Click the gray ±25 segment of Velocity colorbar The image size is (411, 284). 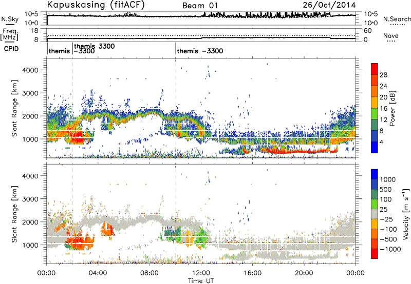pyautogui.click(x=375, y=214)
